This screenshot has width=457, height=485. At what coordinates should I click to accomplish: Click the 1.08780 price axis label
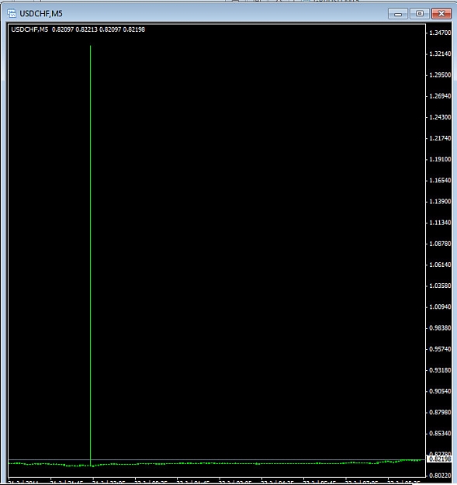coord(440,244)
